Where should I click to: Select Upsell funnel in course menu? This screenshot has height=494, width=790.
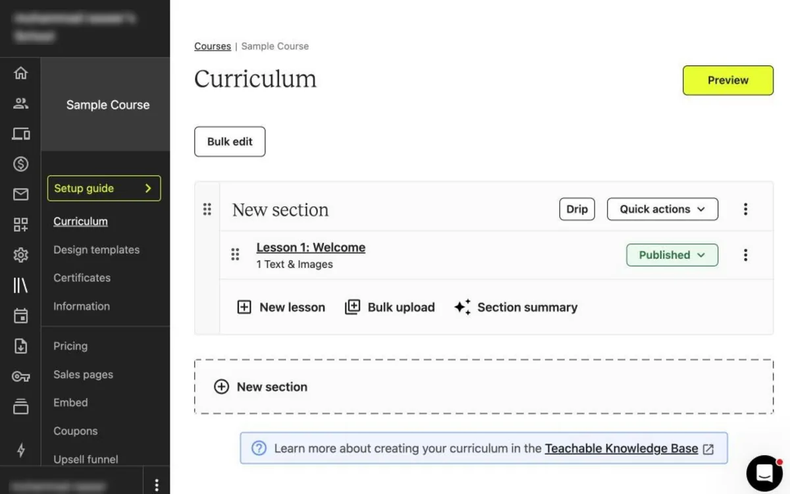tap(86, 459)
